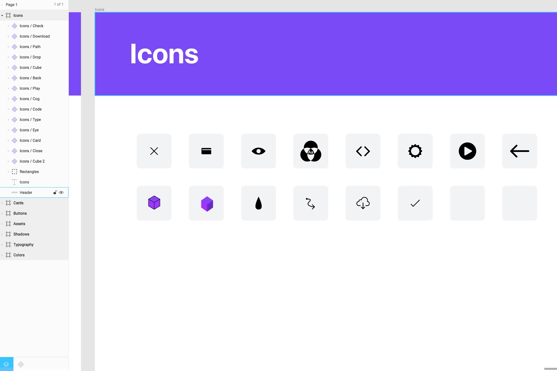Click the Shadows layer item

pos(21,234)
